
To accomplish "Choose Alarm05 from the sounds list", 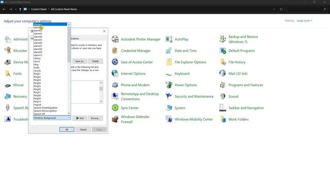I will pyautogui.click(x=51, y=40).
